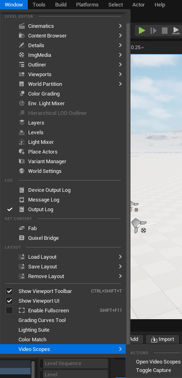Screen dimensions: 182x378
Task: Click the World Partition icon
Action: (22, 84)
